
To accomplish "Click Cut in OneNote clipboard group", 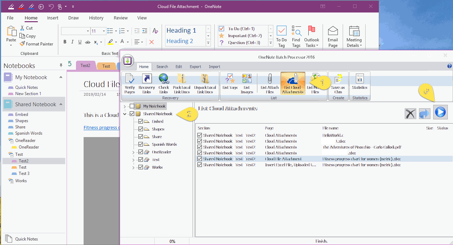I will pos(26,28).
